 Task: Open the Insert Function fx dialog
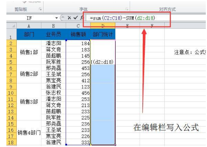click(82, 18)
